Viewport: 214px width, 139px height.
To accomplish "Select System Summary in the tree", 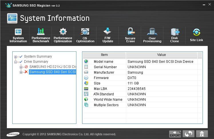I will pos(38,56).
